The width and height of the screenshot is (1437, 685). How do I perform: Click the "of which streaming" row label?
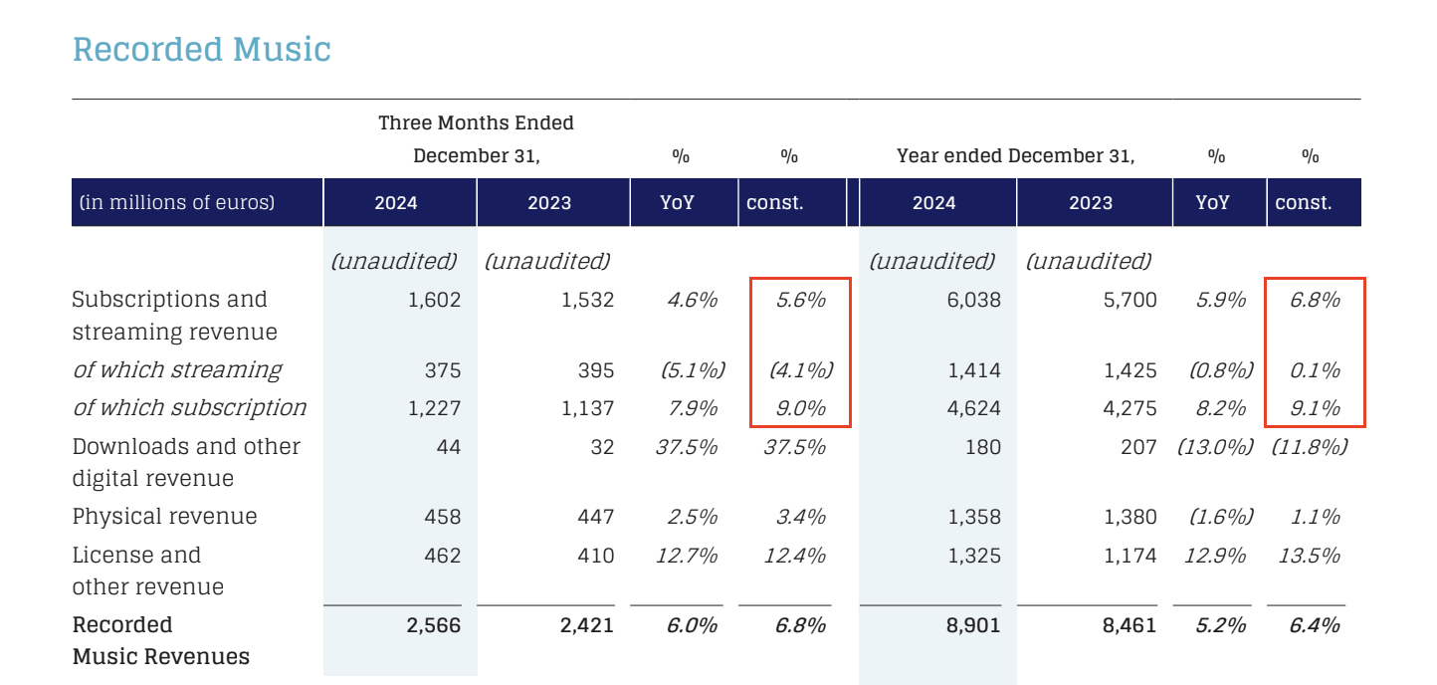(177, 370)
